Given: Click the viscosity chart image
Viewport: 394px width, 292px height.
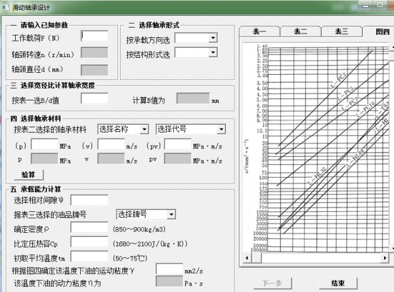Looking at the screenshot, I should click(316, 148).
